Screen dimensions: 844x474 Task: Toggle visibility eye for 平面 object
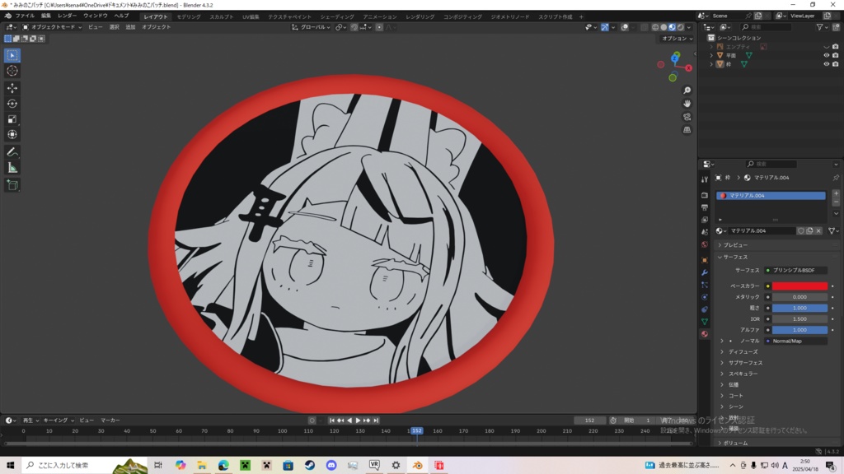pyautogui.click(x=826, y=55)
